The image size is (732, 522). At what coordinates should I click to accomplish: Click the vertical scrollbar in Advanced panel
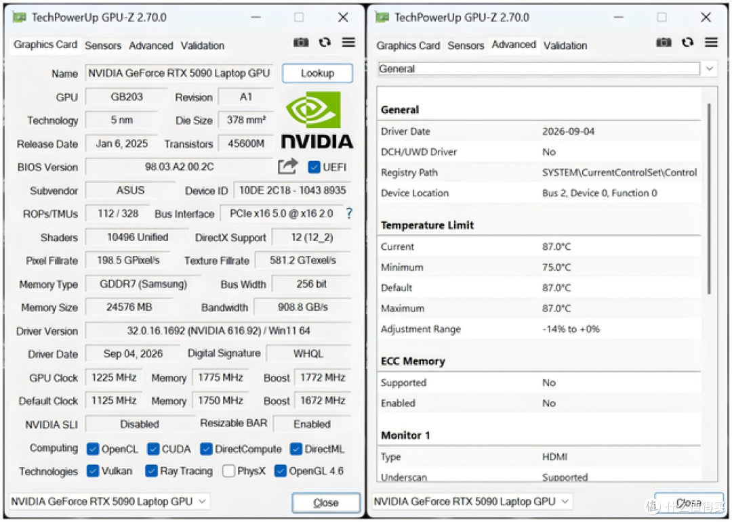tap(709, 198)
